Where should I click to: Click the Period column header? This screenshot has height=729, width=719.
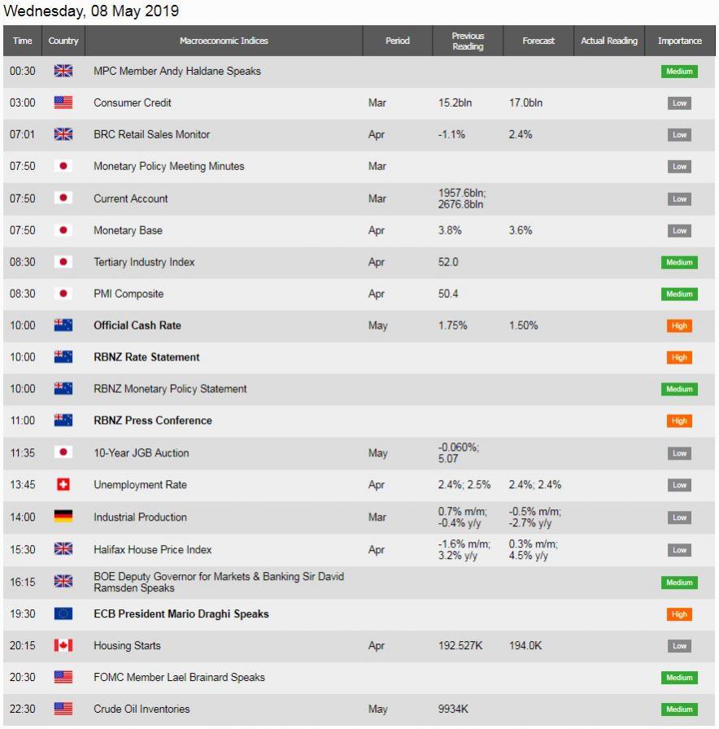(398, 41)
